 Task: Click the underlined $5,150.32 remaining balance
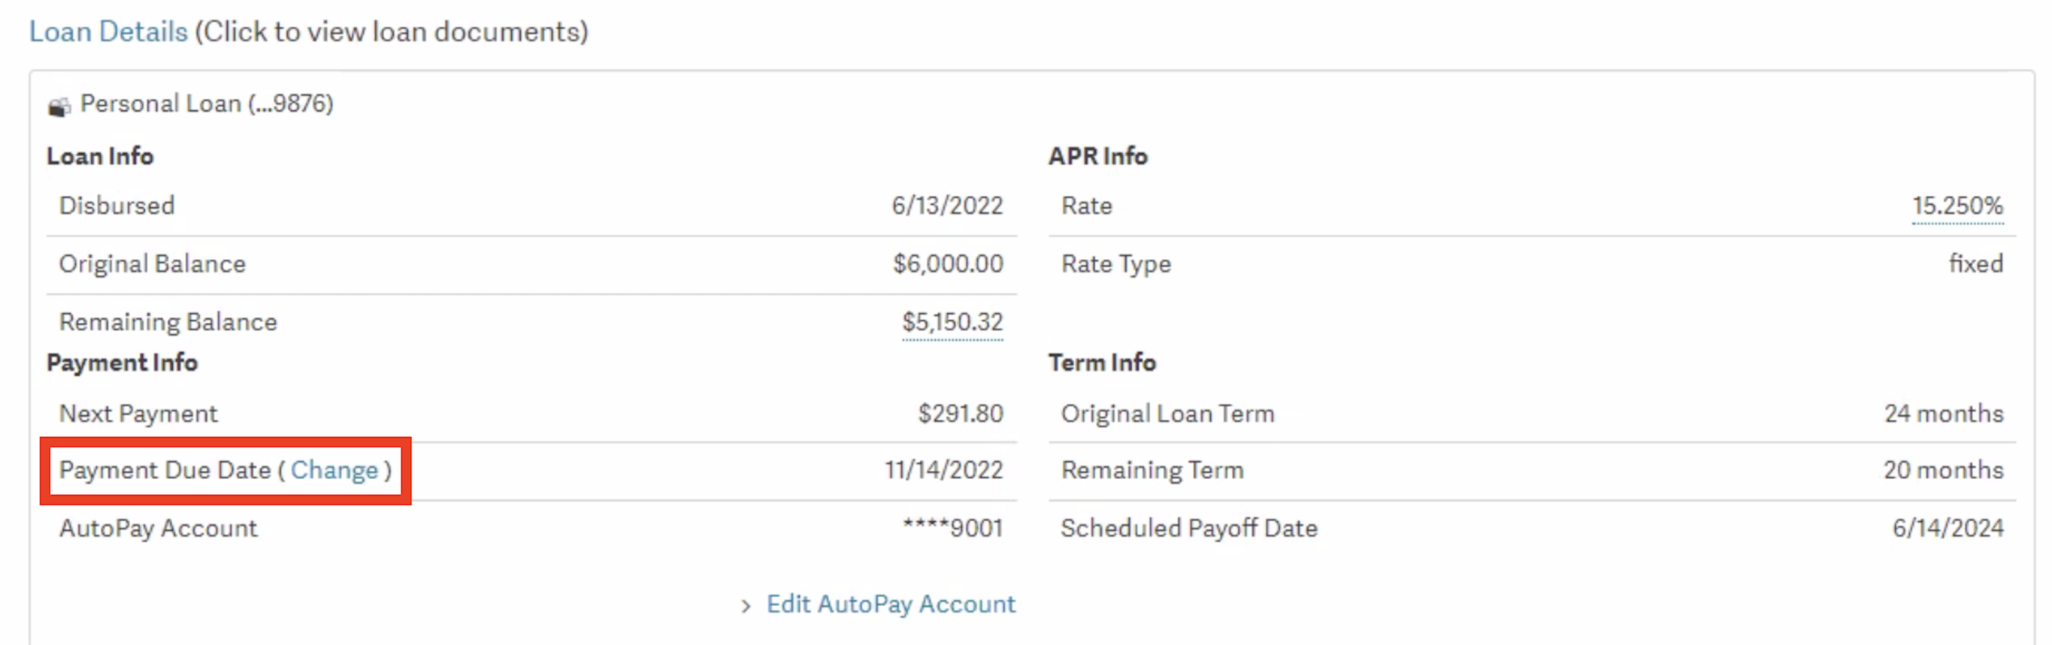(x=952, y=322)
